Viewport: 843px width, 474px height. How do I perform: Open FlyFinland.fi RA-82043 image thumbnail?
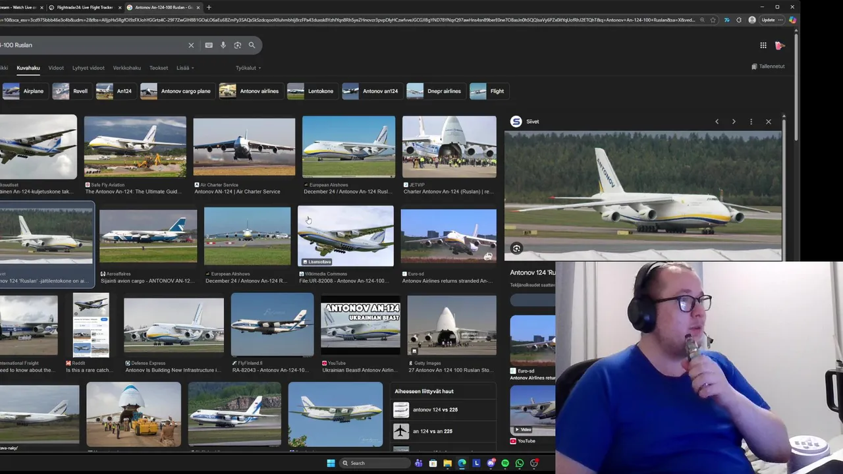pos(273,325)
